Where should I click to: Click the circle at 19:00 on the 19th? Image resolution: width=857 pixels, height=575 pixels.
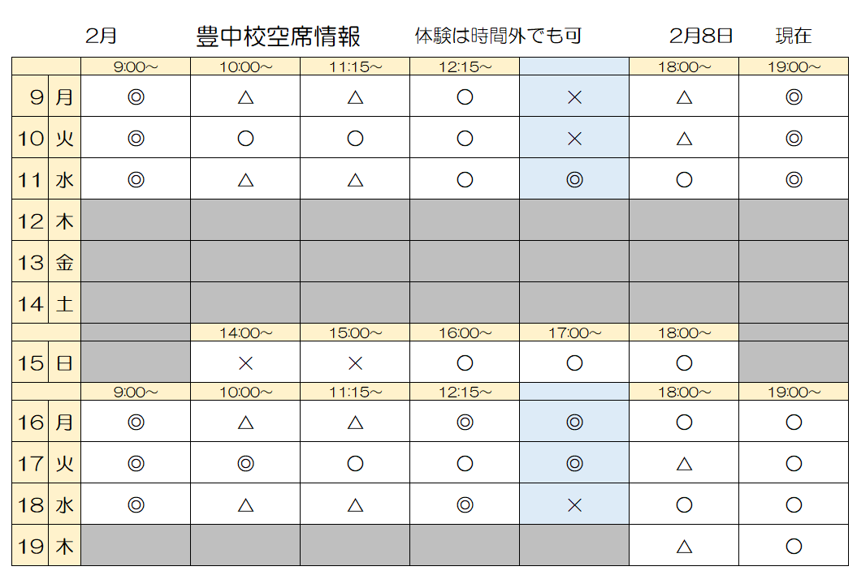point(794,547)
